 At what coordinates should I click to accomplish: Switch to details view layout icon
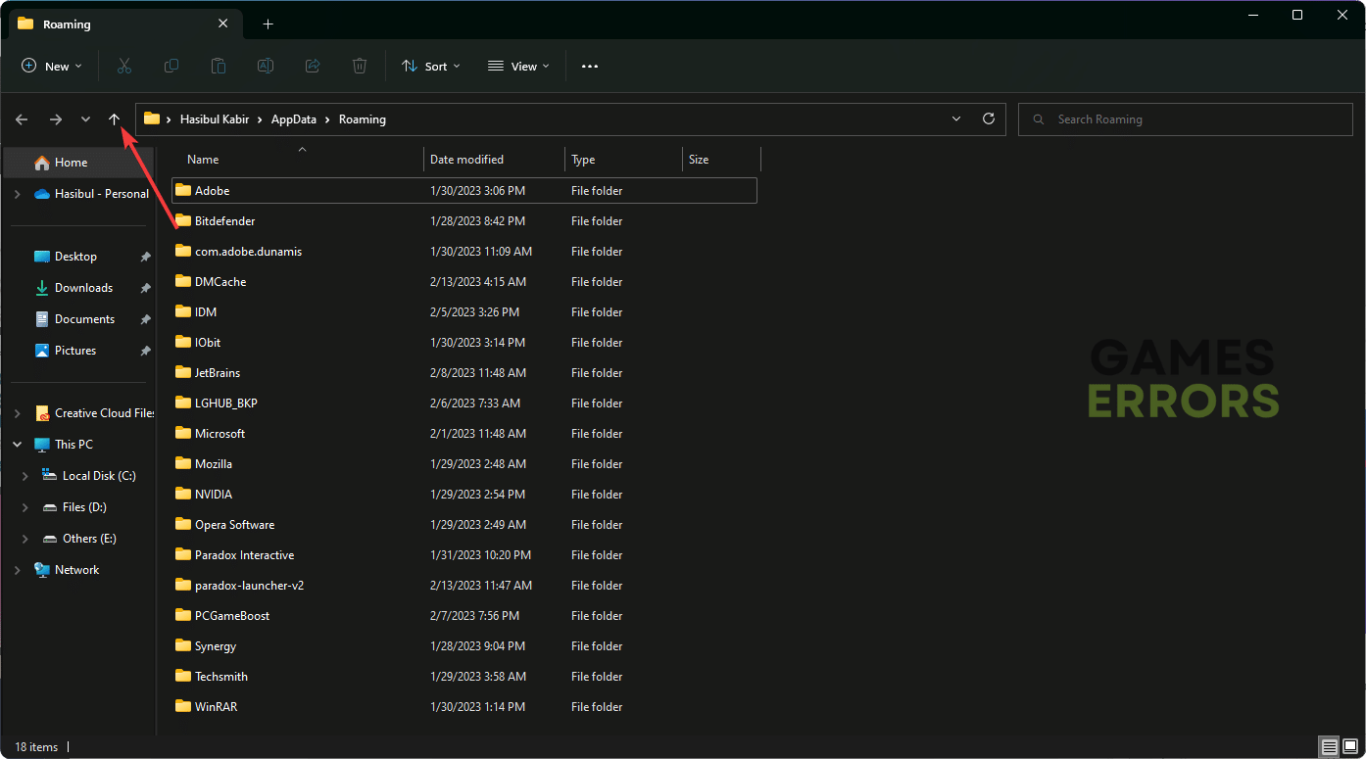(x=1329, y=747)
